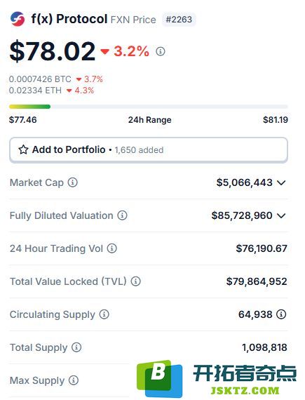The height and width of the screenshot is (400, 305).
Task: Click the Total Supply info icon
Action: point(76,347)
